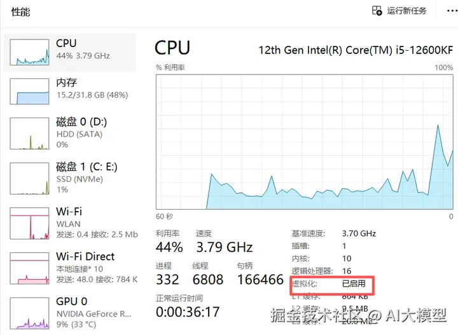Open the Wi-Fi WLAN graph icon
The image size is (458, 335).
(x=29, y=222)
